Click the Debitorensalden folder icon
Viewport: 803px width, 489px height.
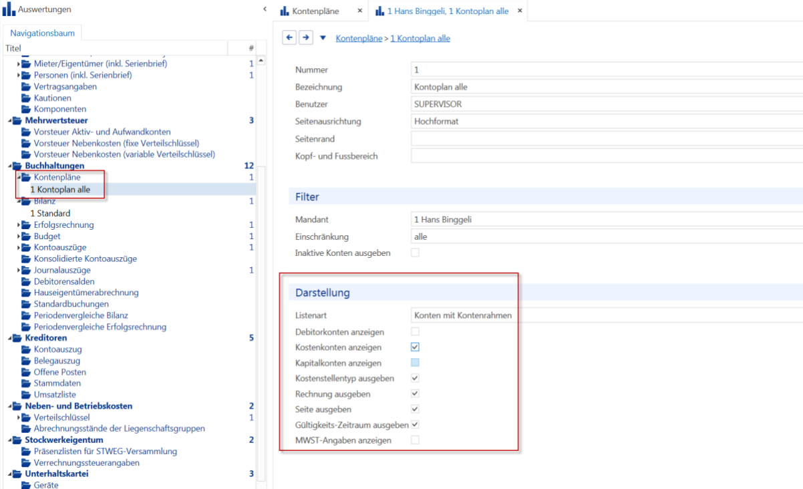pos(27,282)
